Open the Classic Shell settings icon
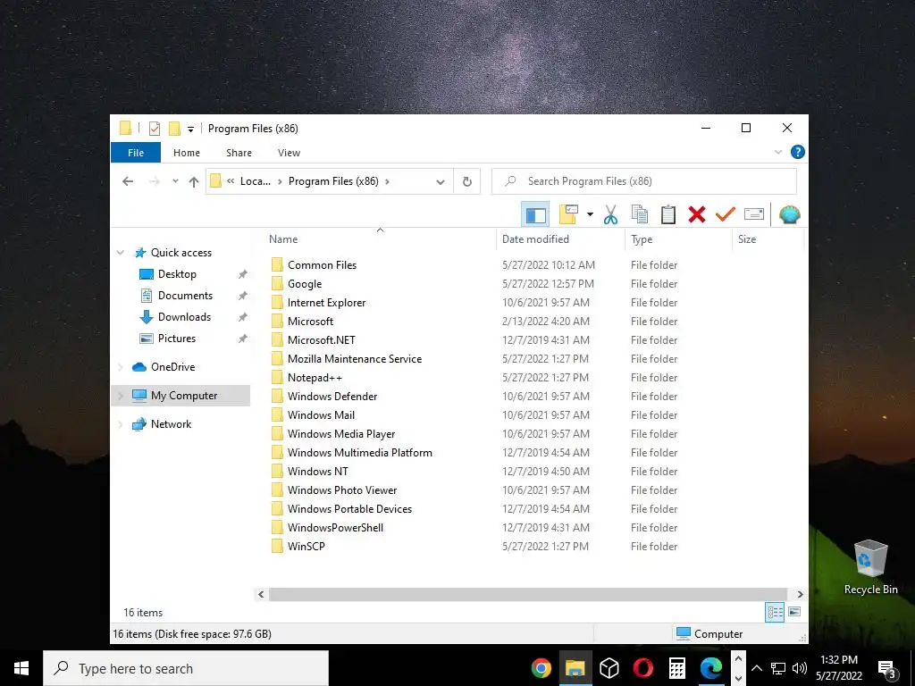915x686 pixels. 790,214
